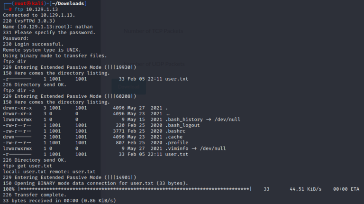Select the .profile file entry
This screenshot has height=204, width=364.
177,142
